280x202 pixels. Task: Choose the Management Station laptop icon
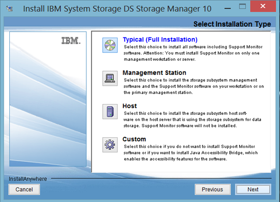tap(110, 78)
